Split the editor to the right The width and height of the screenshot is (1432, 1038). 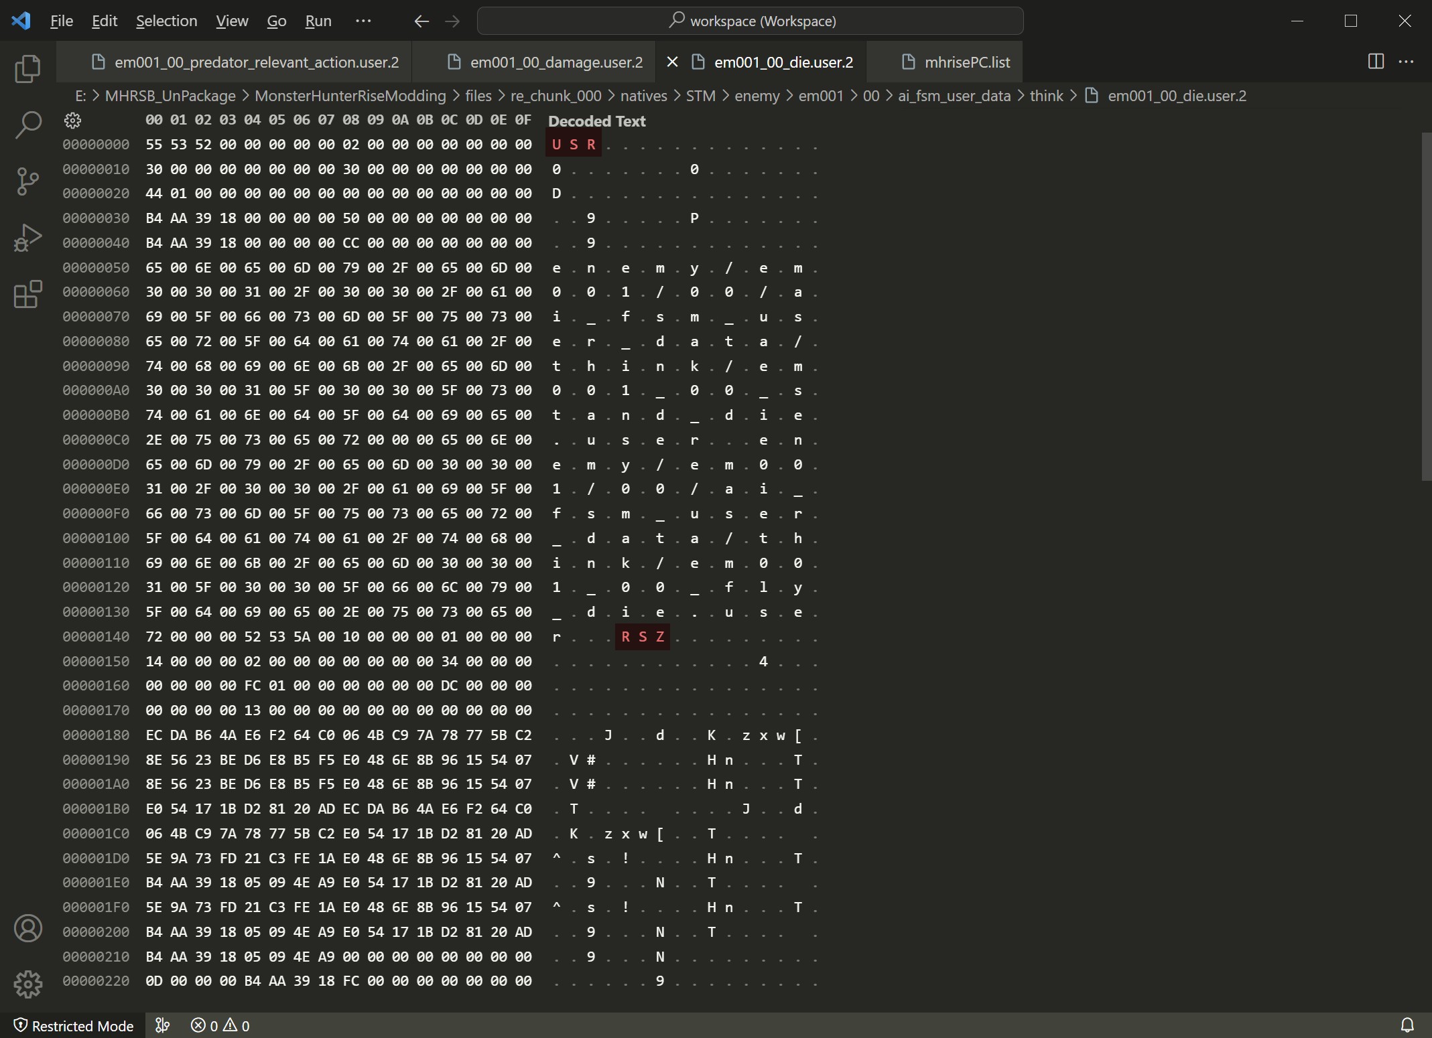1376,62
